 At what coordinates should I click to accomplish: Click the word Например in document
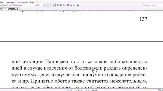click(x=57, y=62)
